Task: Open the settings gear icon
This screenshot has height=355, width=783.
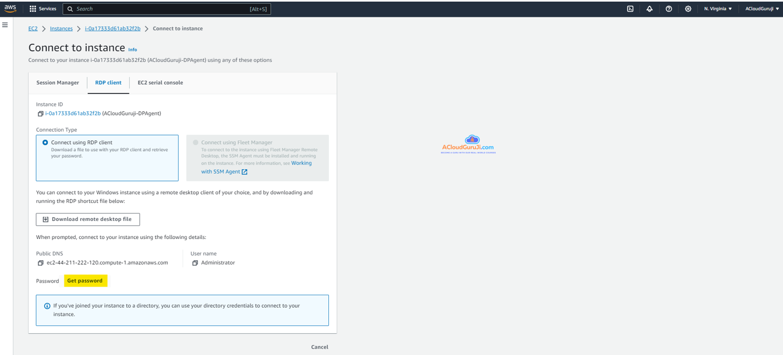Action: [x=688, y=9]
